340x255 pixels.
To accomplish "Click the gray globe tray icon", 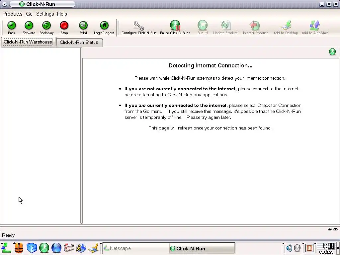I will (297, 248).
